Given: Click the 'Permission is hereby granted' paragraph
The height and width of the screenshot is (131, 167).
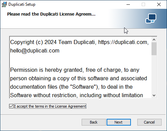Looking at the screenshot, I should [x=79, y=83].
